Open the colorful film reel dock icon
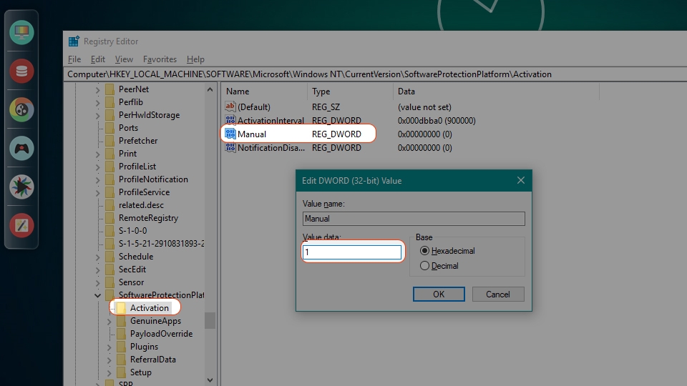Image resolution: width=687 pixels, height=386 pixels. coord(21,109)
